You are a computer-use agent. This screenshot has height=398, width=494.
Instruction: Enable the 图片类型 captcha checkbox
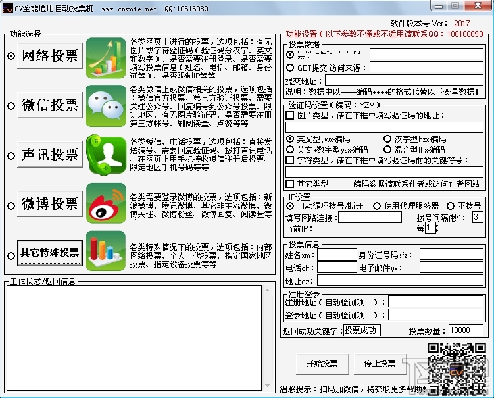pyautogui.click(x=290, y=115)
